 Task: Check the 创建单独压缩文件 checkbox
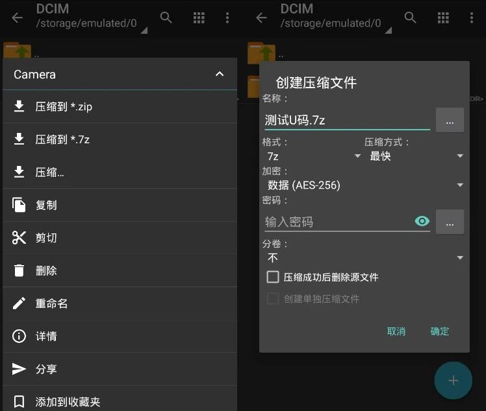(x=273, y=299)
